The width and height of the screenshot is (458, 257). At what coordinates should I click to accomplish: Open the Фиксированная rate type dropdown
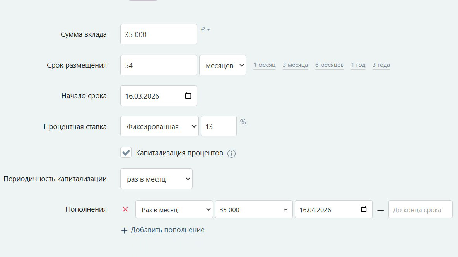pos(159,126)
